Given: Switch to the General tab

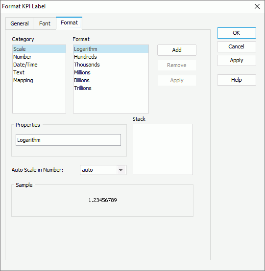Looking at the screenshot, I should click(20, 23).
